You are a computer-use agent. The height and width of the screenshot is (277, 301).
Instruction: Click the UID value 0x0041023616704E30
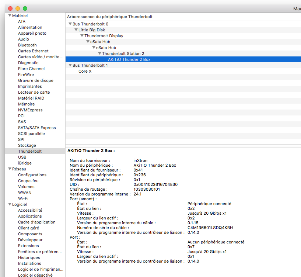tap(155, 184)
